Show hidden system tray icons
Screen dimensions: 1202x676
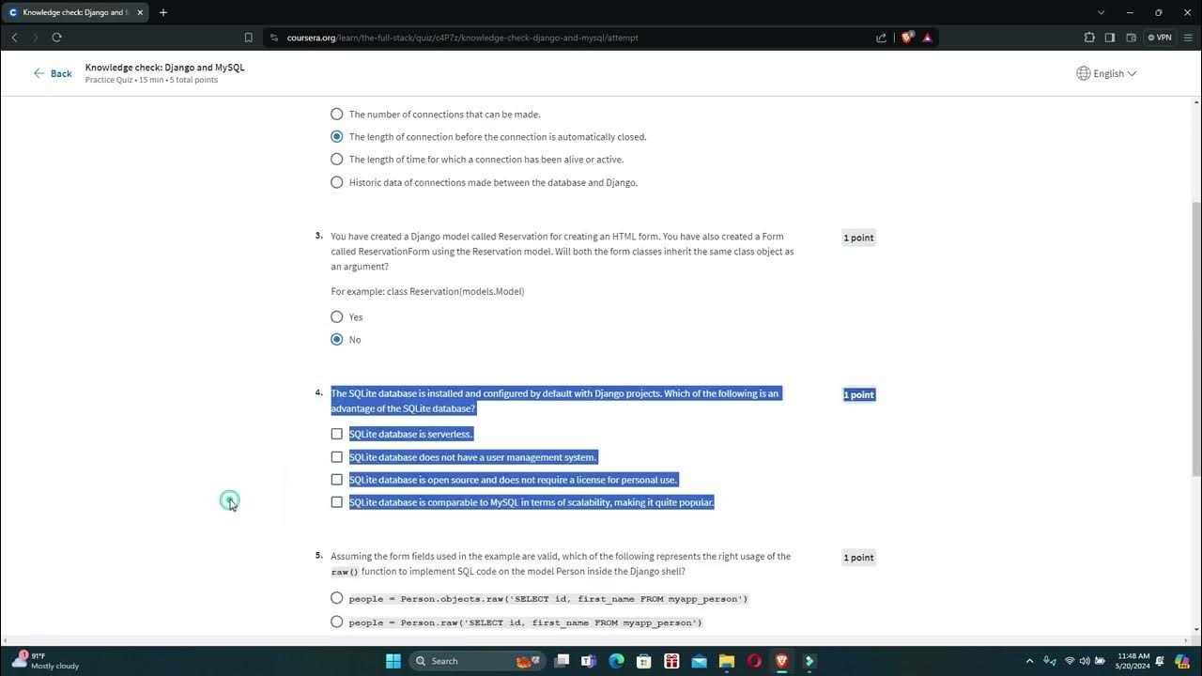click(1029, 661)
